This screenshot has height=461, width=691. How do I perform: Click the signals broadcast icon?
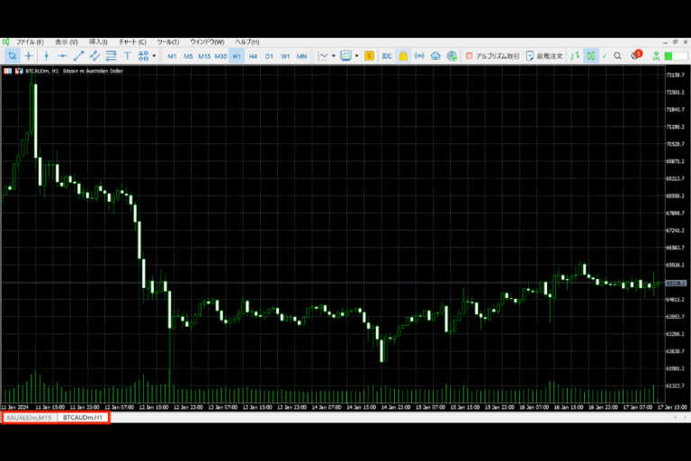420,56
